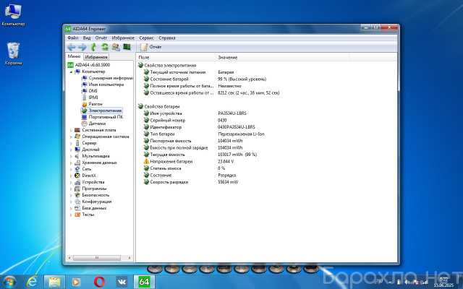The height and width of the screenshot is (289, 463).
Task: Click the Значение column header
Action: [x=227, y=57]
